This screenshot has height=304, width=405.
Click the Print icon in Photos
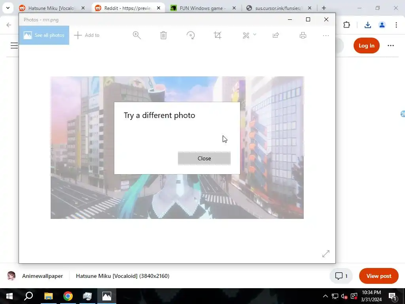point(303,35)
